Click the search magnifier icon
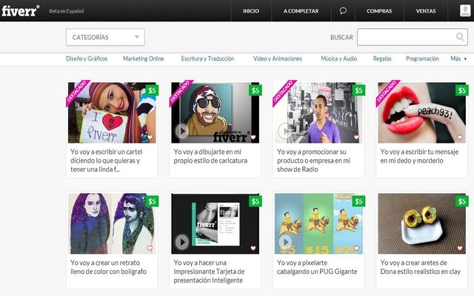This screenshot has height=296, width=474. tap(461, 37)
